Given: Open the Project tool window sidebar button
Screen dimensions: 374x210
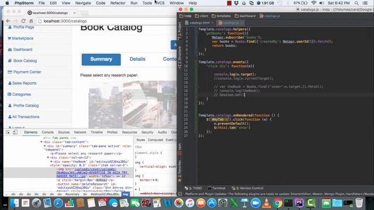Looking at the screenshot, I should (x=179, y=31).
